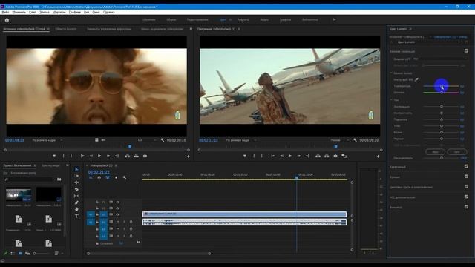Click Креативный section title
This screenshot has height=267, width=475.
click(398, 167)
